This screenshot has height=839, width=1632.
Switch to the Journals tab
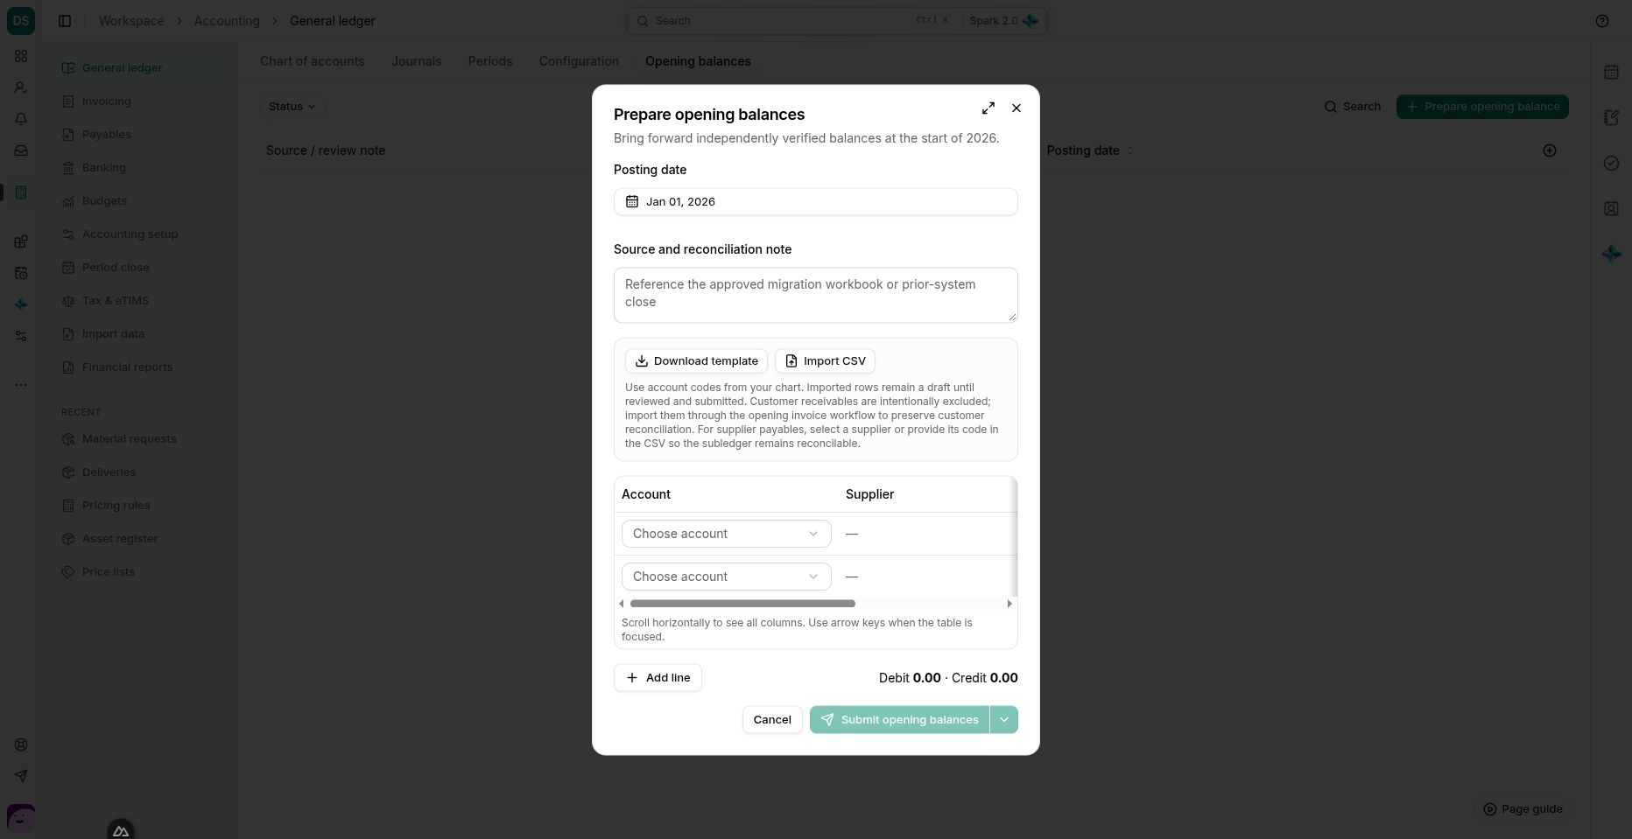coord(416,61)
